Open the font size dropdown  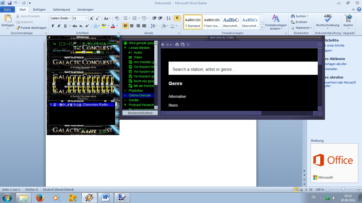pos(86,18)
